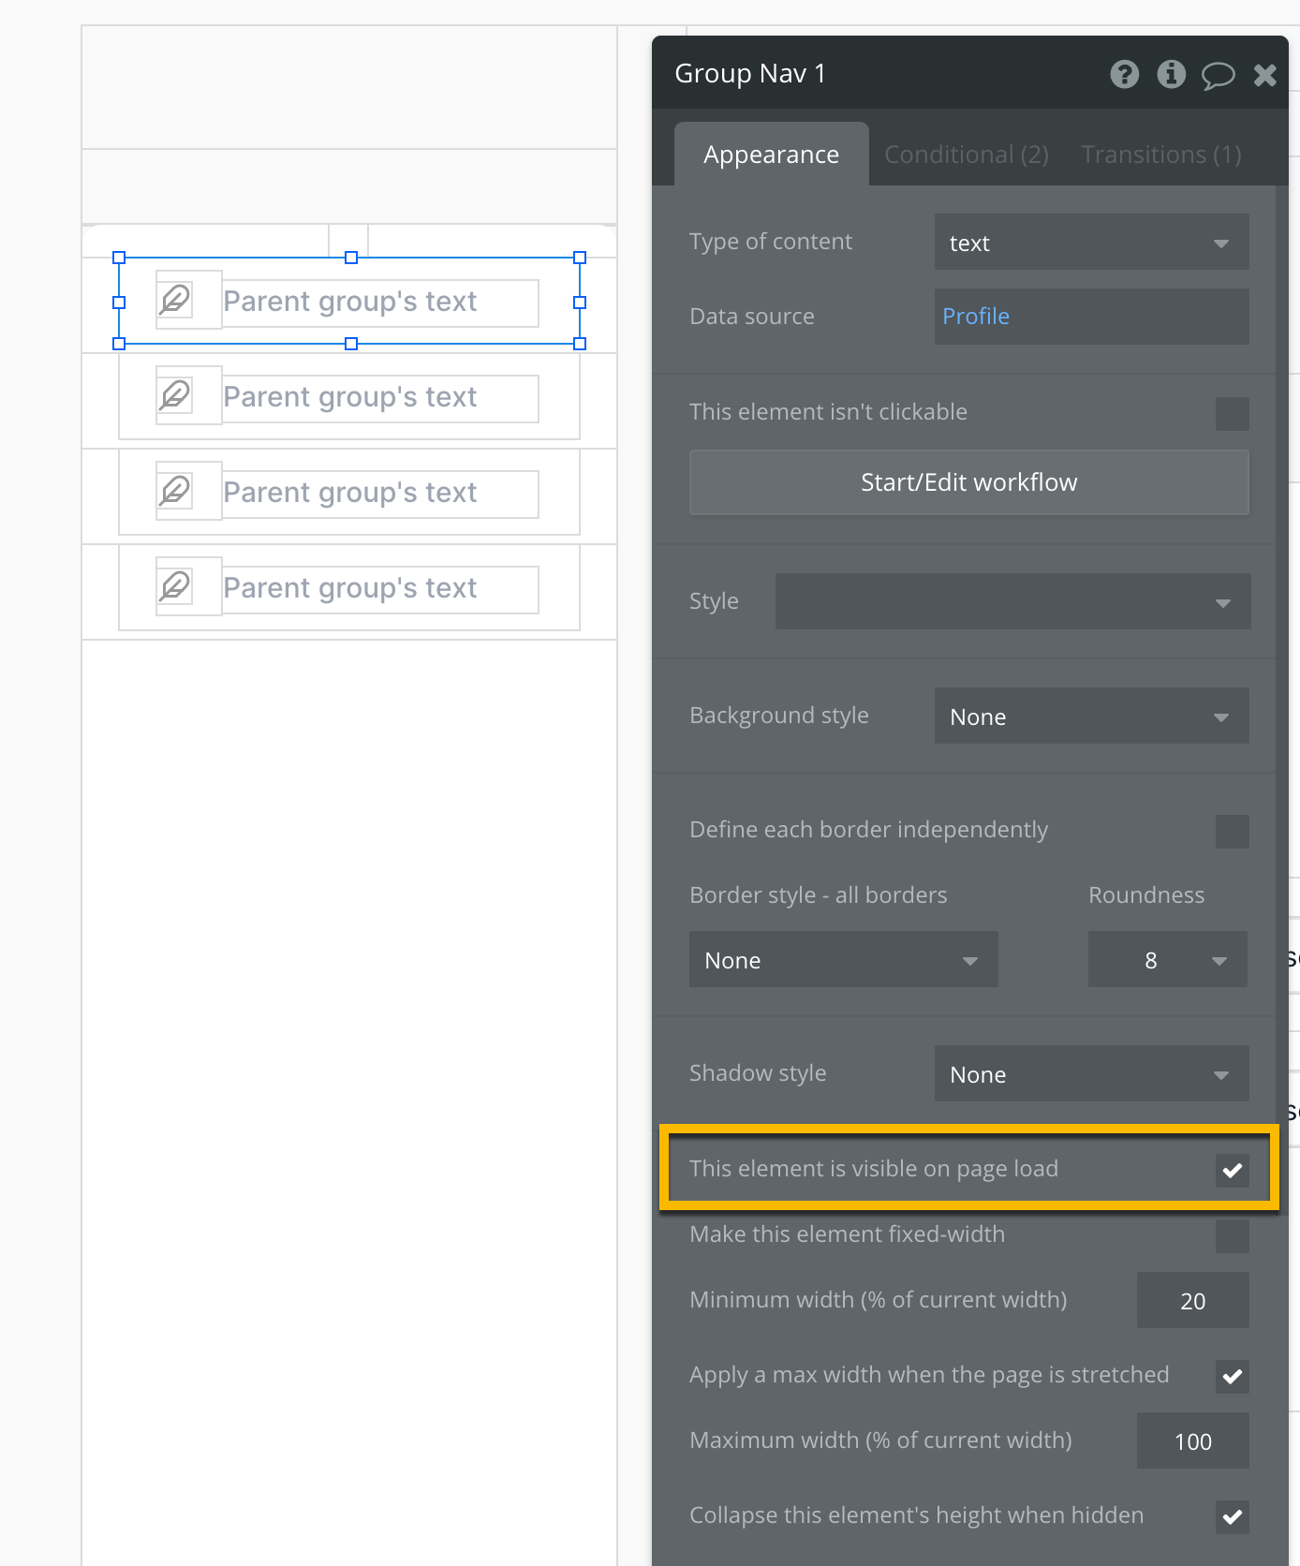Click the feather icon in the second row
This screenshot has width=1300, height=1566.
click(175, 396)
